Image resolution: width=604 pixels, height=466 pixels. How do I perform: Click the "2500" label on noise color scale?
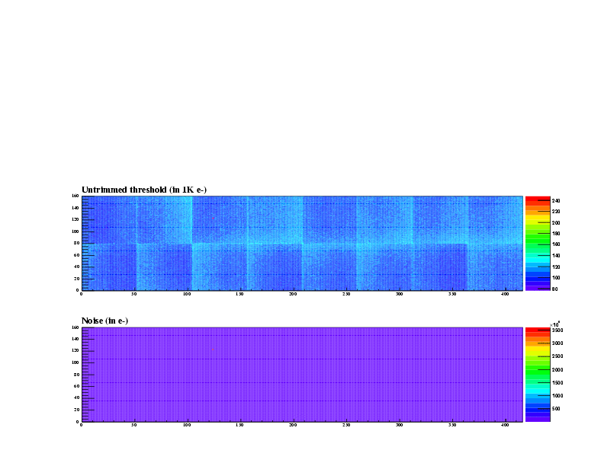(557, 356)
